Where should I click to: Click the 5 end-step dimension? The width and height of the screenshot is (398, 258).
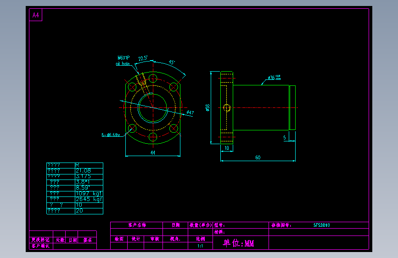click(285, 137)
